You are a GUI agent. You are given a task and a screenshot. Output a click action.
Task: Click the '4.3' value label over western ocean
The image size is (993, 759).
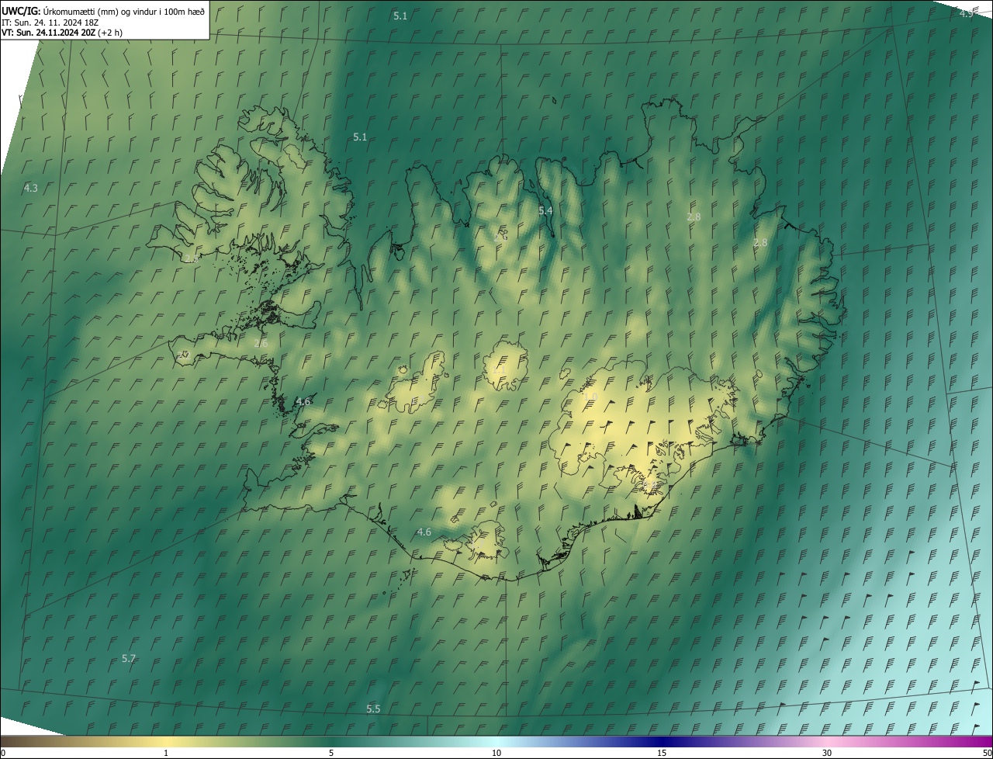[30, 188]
